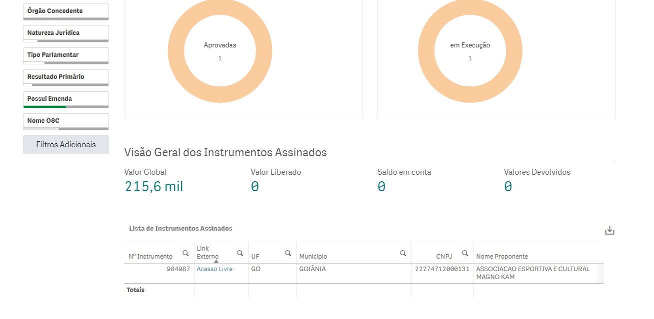Expand the Natureza Jurídica filter
Image resolution: width=654 pixels, height=319 pixels.
[66, 33]
